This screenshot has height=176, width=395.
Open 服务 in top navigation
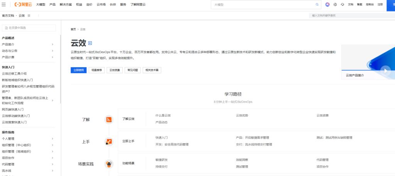coord(123,5)
